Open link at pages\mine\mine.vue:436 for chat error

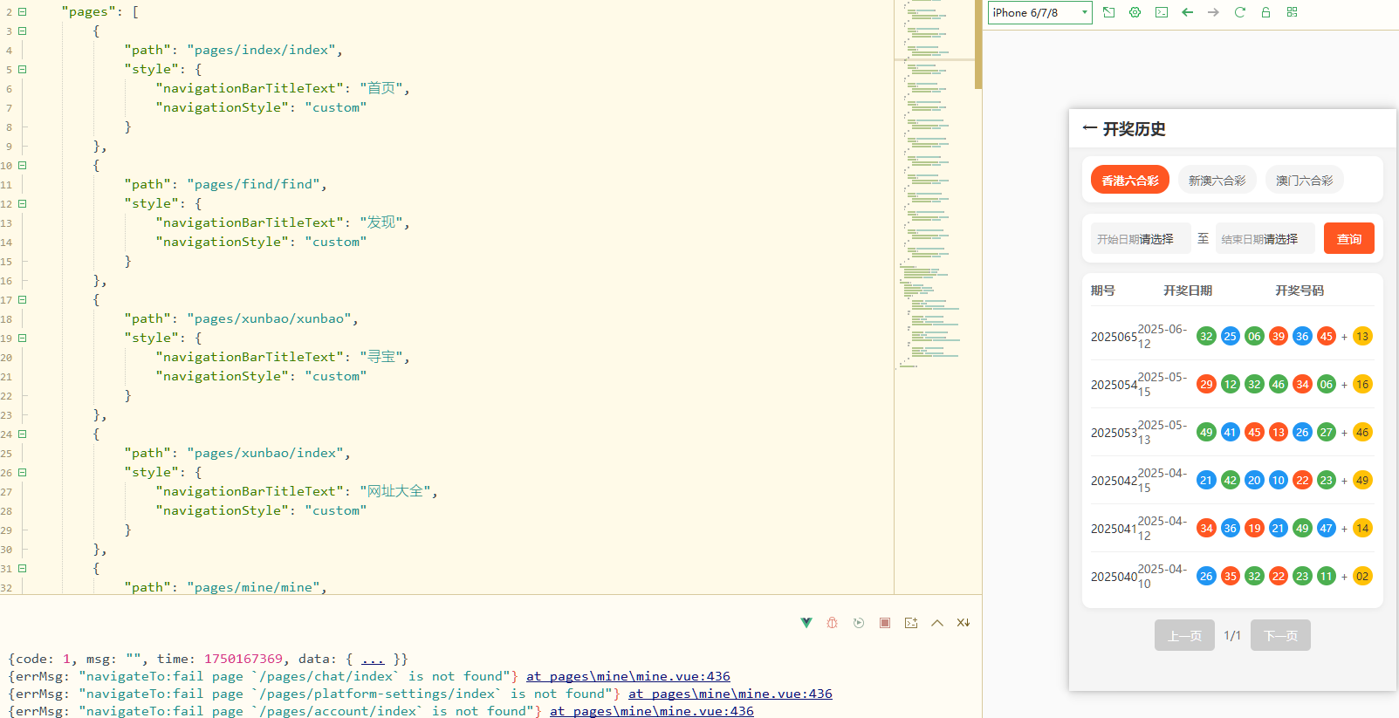pyautogui.click(x=627, y=676)
